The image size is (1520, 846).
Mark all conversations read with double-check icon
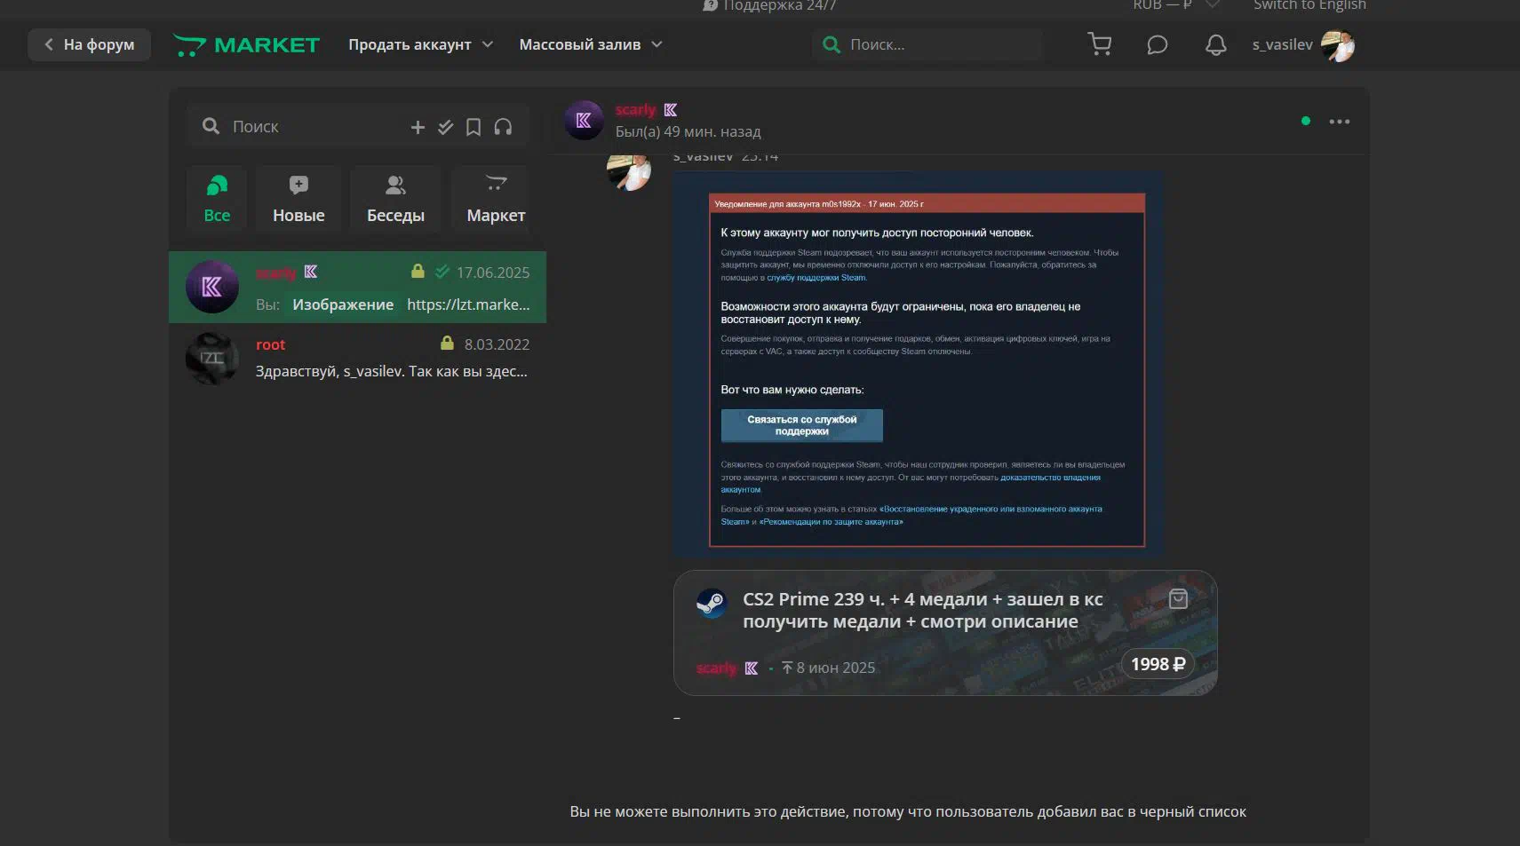pos(445,127)
